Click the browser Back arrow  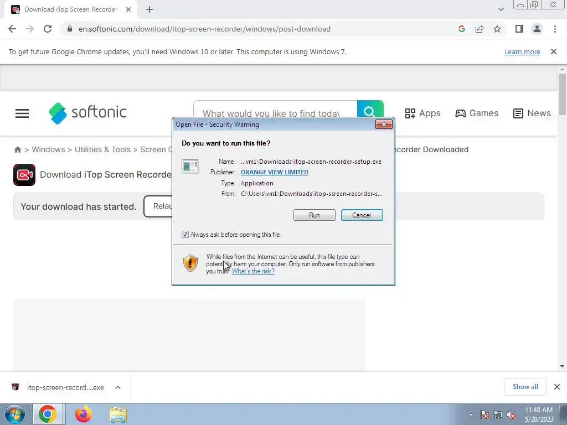click(12, 29)
